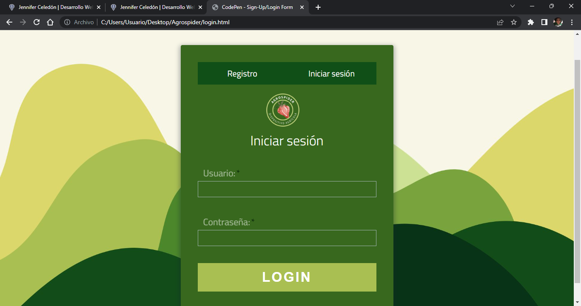Focus the Usuario input field

[x=287, y=189]
